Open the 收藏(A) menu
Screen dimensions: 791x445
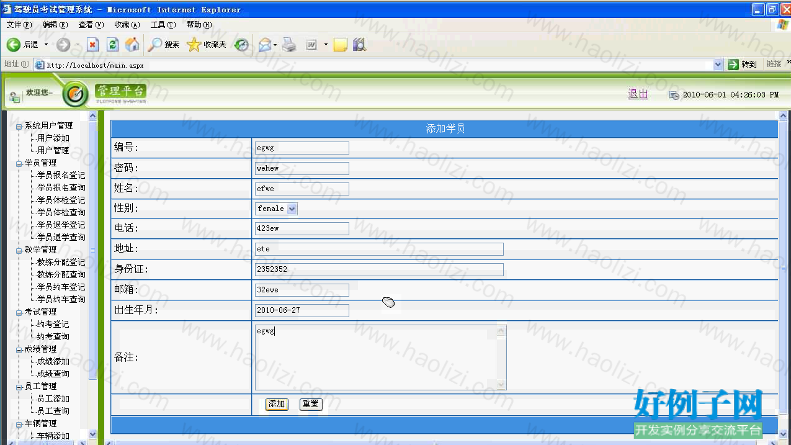coord(127,25)
